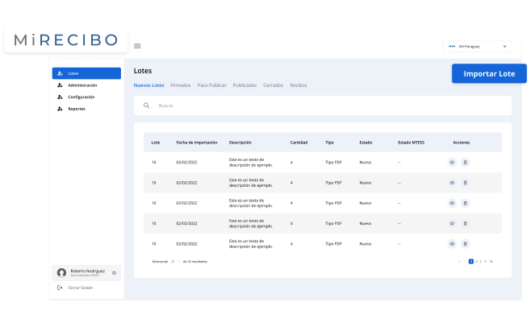Click Roberto Rodriguez's profile avatar
This screenshot has width=530, height=327.
(62, 273)
